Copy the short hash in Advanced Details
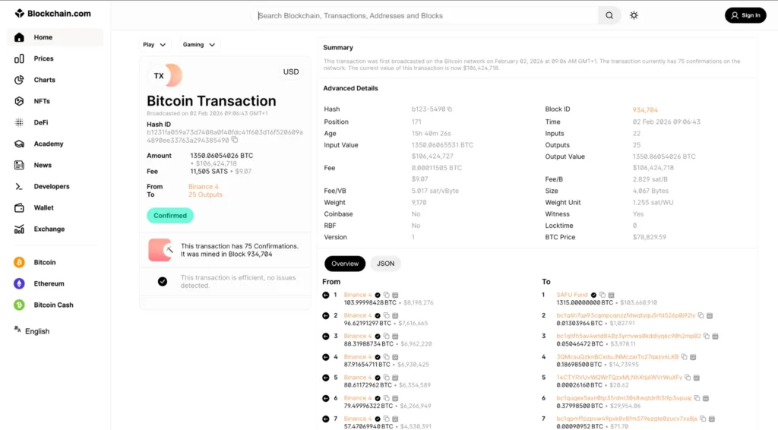The height and width of the screenshot is (430, 778). coord(451,109)
